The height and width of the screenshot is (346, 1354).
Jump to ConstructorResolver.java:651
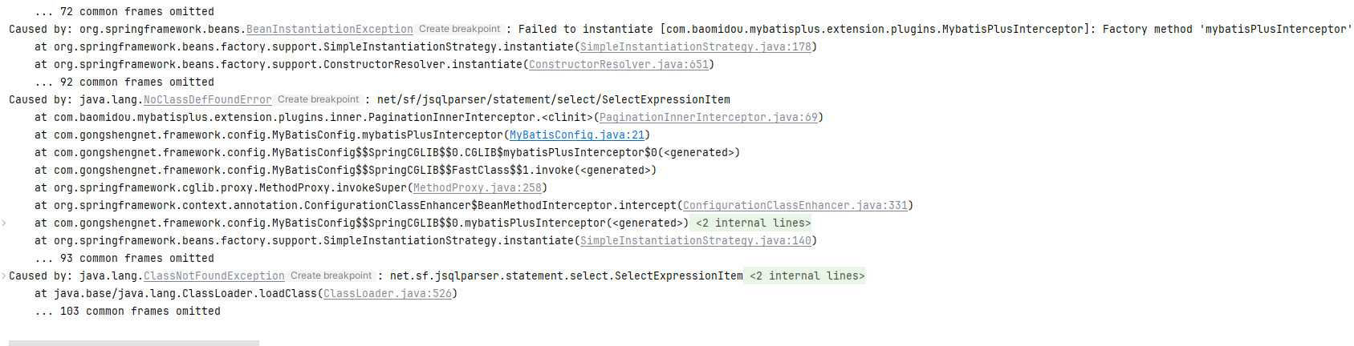[618, 65]
